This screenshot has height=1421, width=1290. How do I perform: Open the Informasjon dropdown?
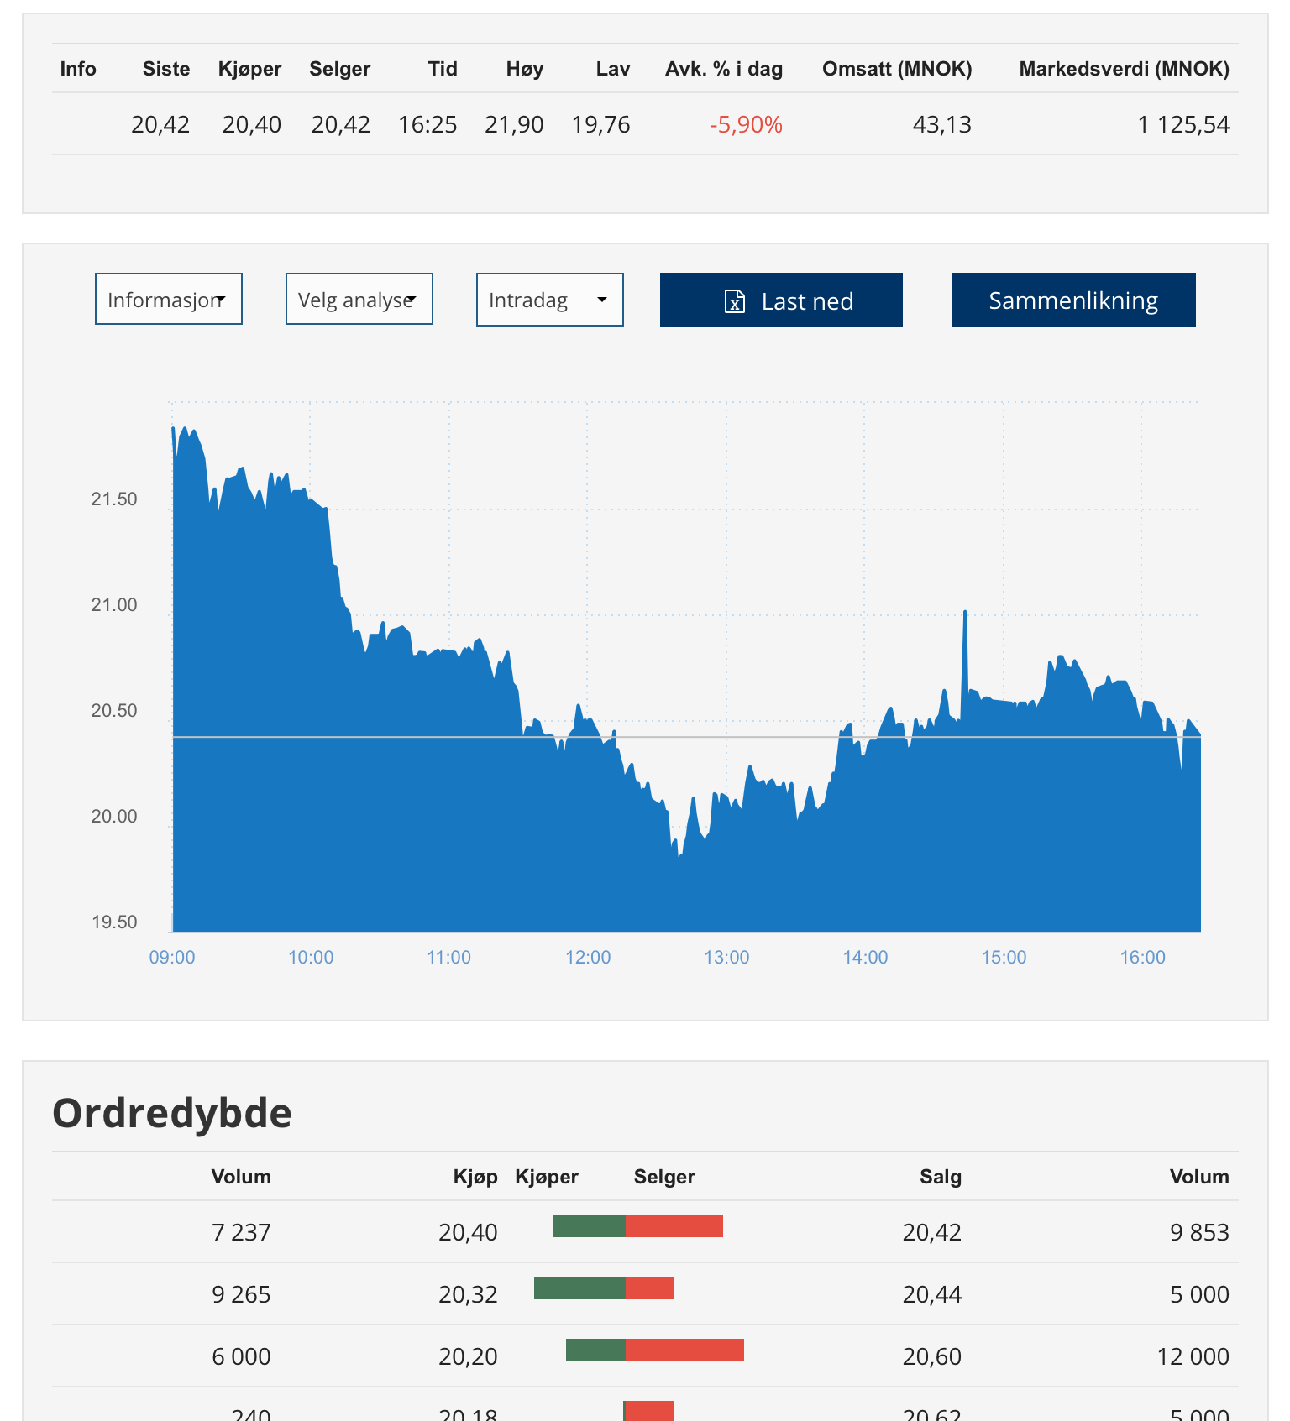[x=169, y=299]
